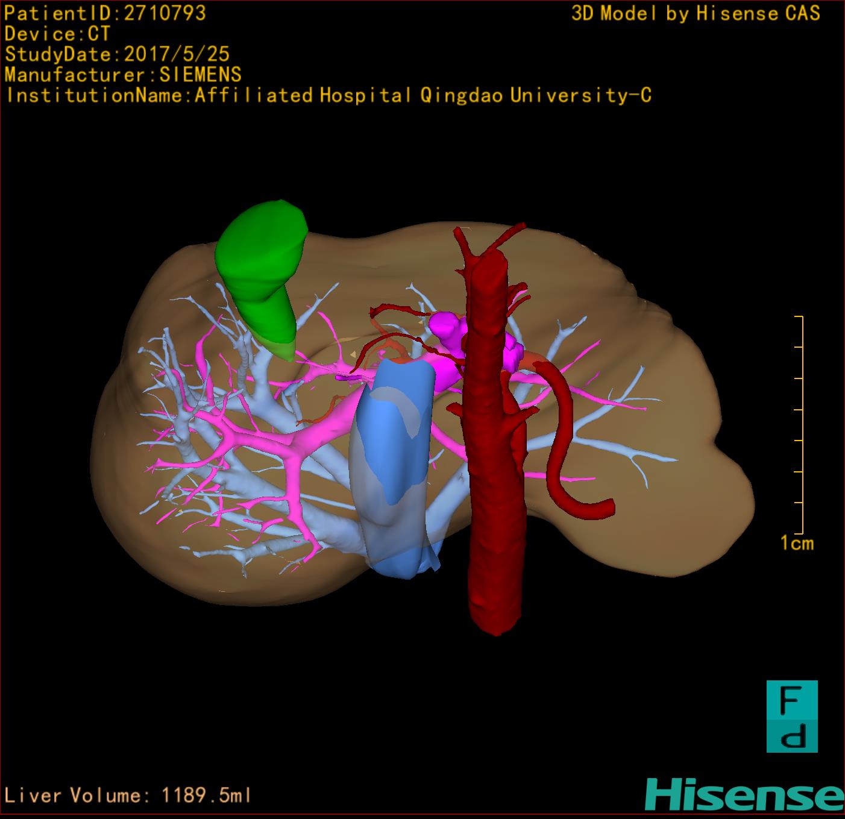Click the PatientID 2710793 text

pyautogui.click(x=105, y=13)
